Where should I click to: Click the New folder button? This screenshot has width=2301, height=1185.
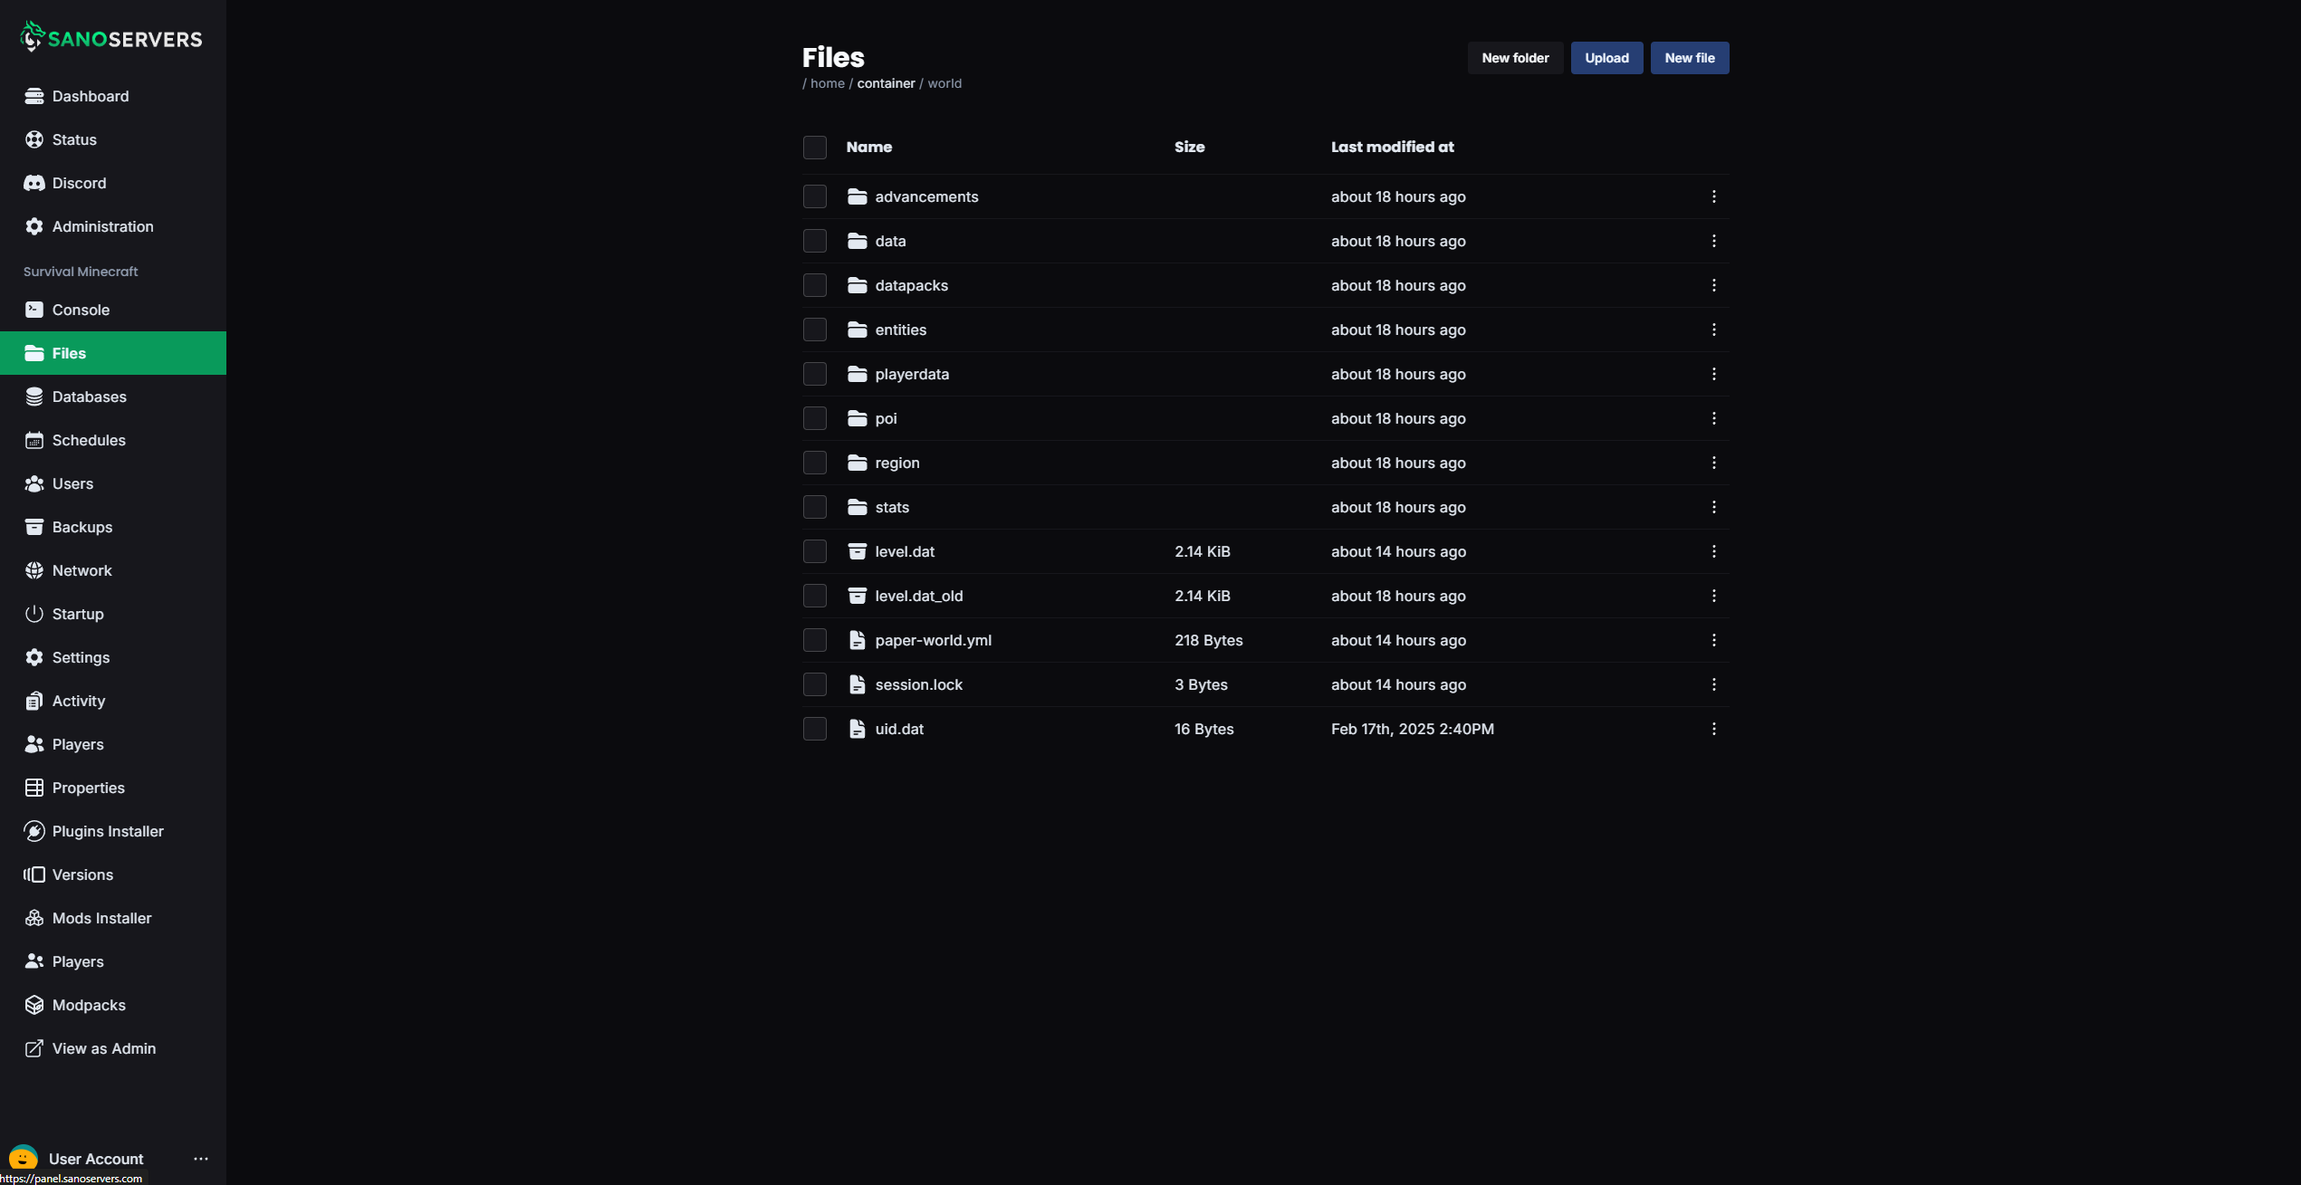[1514, 57]
